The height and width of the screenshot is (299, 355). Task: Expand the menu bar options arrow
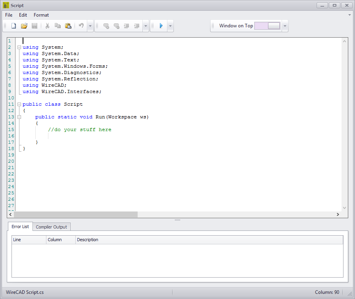(x=349, y=15)
